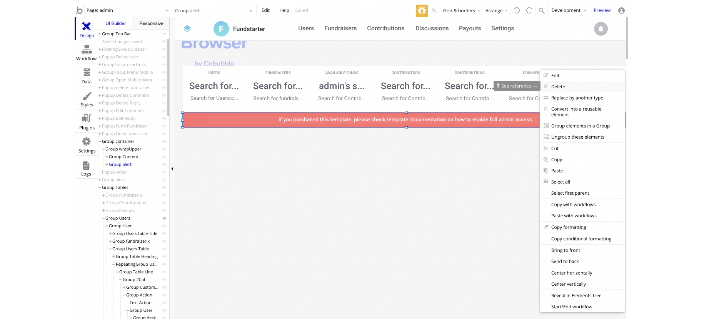Image resolution: width=704 pixels, height=321 pixels.
Task: Open the Data section icon
Action: pos(87,76)
